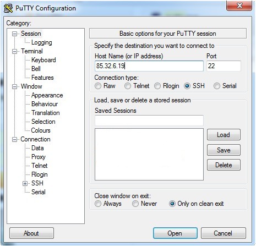This screenshot has width=256, height=246.
Task: Open the Proxy settings category
Action: (39, 157)
